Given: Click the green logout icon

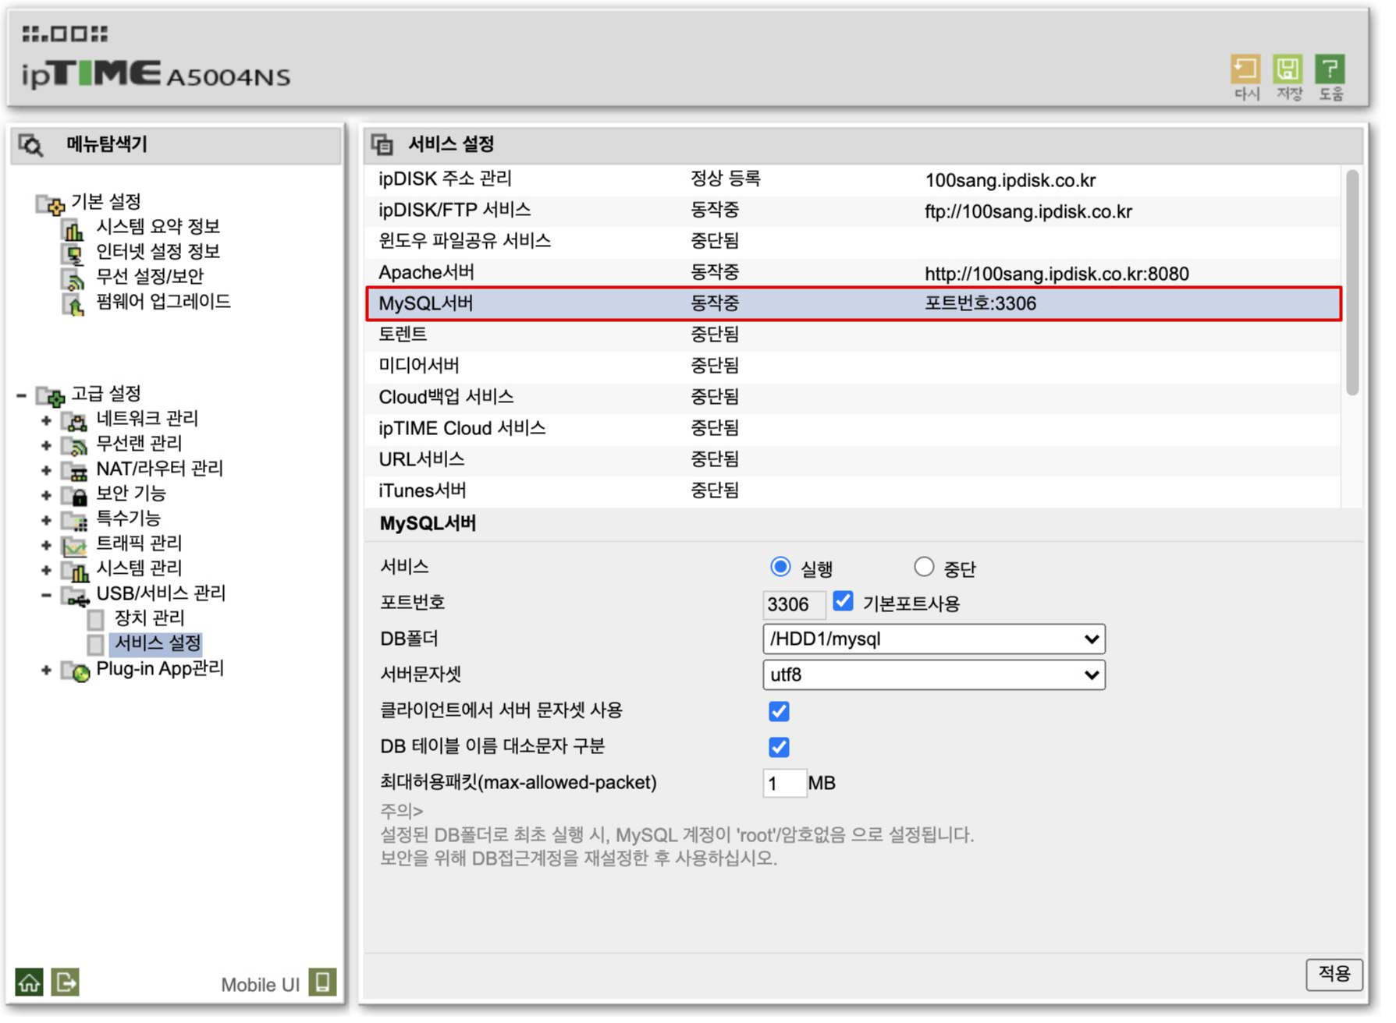Looking at the screenshot, I should 66,982.
